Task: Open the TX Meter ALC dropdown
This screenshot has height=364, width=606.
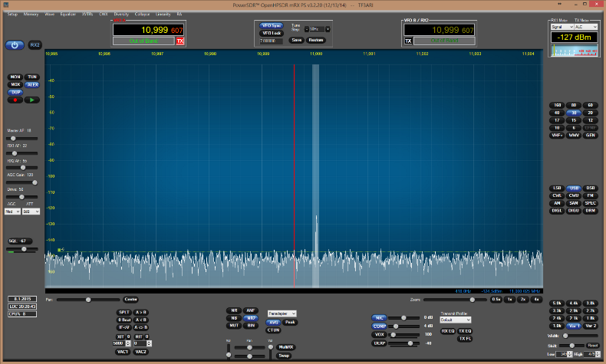Action: [586, 27]
